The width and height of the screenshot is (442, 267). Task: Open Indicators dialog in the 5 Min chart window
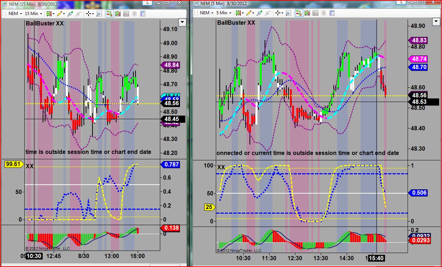315,13
